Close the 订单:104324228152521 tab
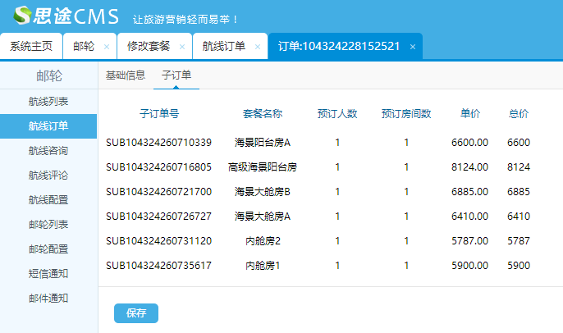The image size is (563, 333). pyautogui.click(x=412, y=47)
